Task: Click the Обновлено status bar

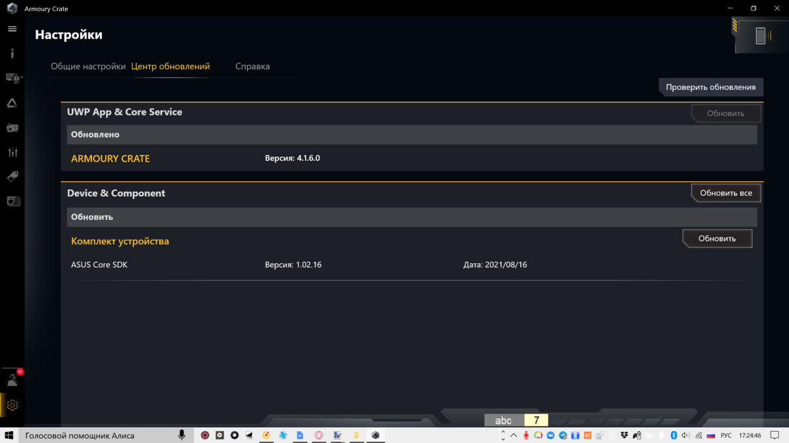Action: (412, 135)
